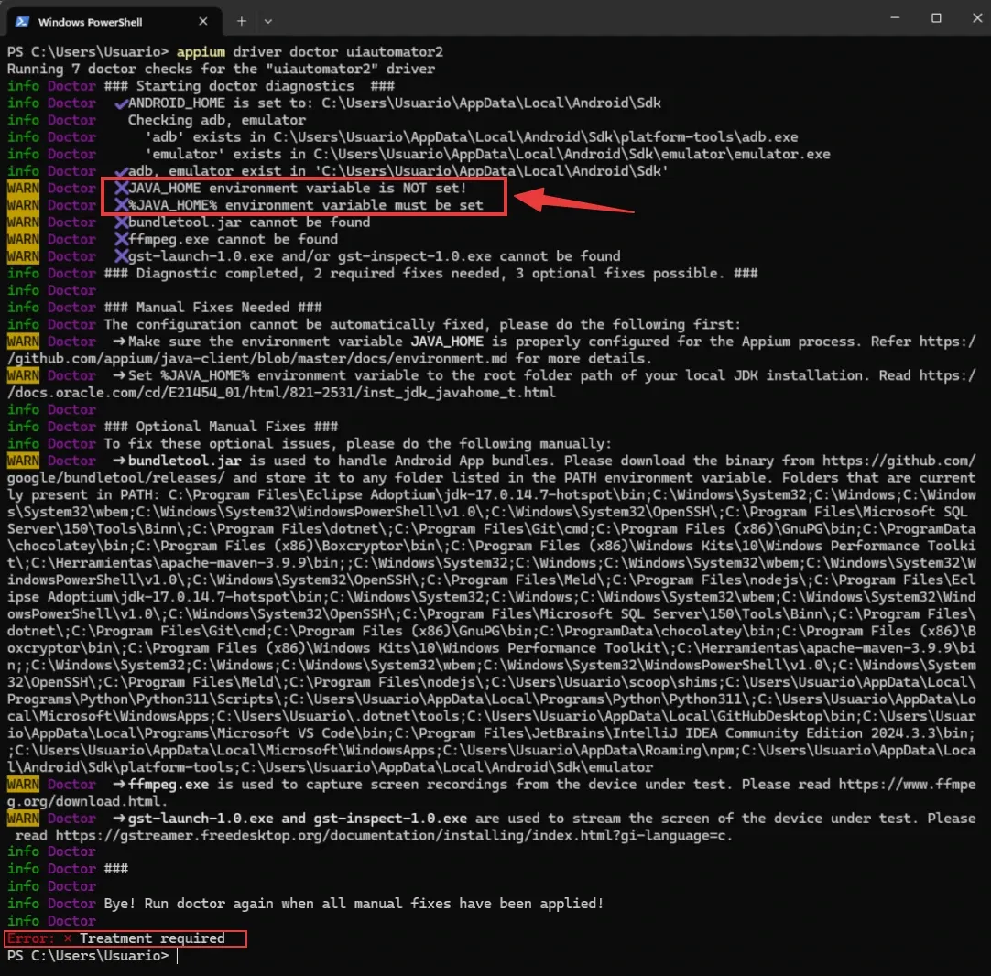Click '### Manual Fixes Needed ###' heading

[x=213, y=308]
